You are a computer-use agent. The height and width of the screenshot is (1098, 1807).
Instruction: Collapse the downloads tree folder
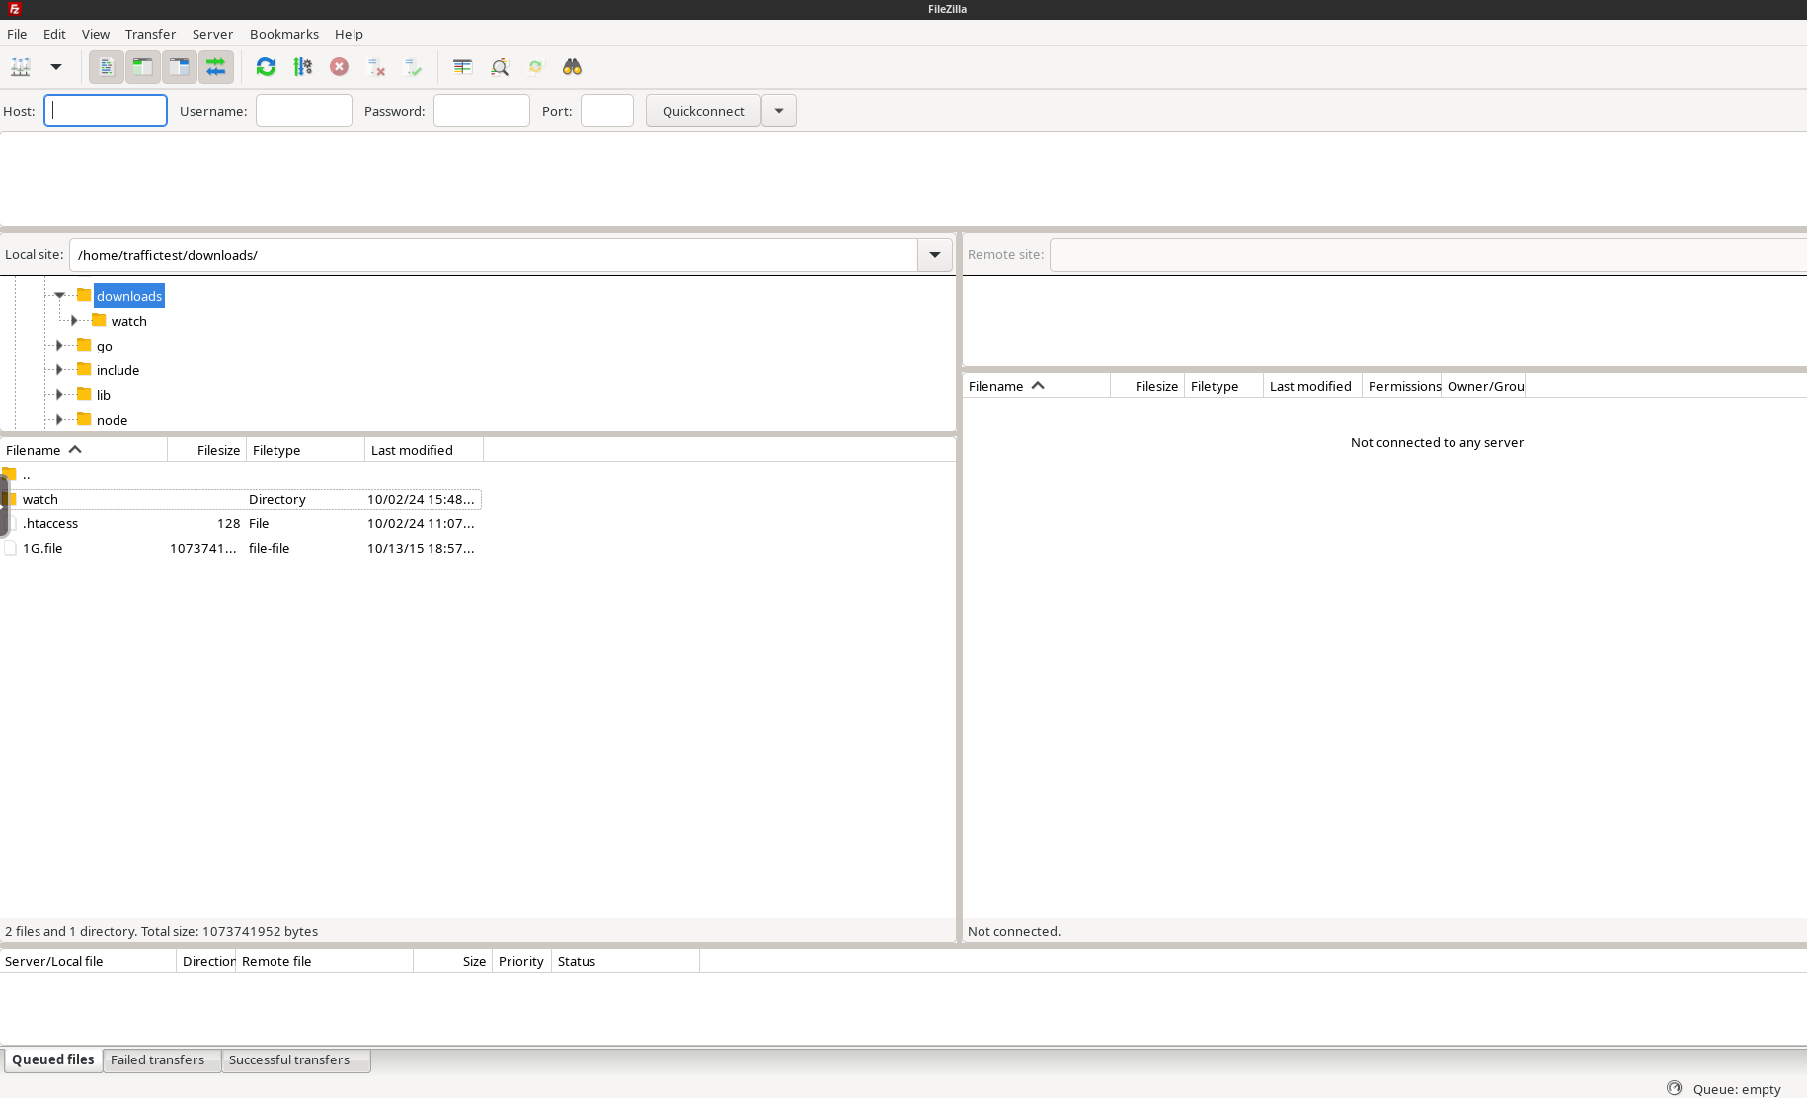coord(59,295)
